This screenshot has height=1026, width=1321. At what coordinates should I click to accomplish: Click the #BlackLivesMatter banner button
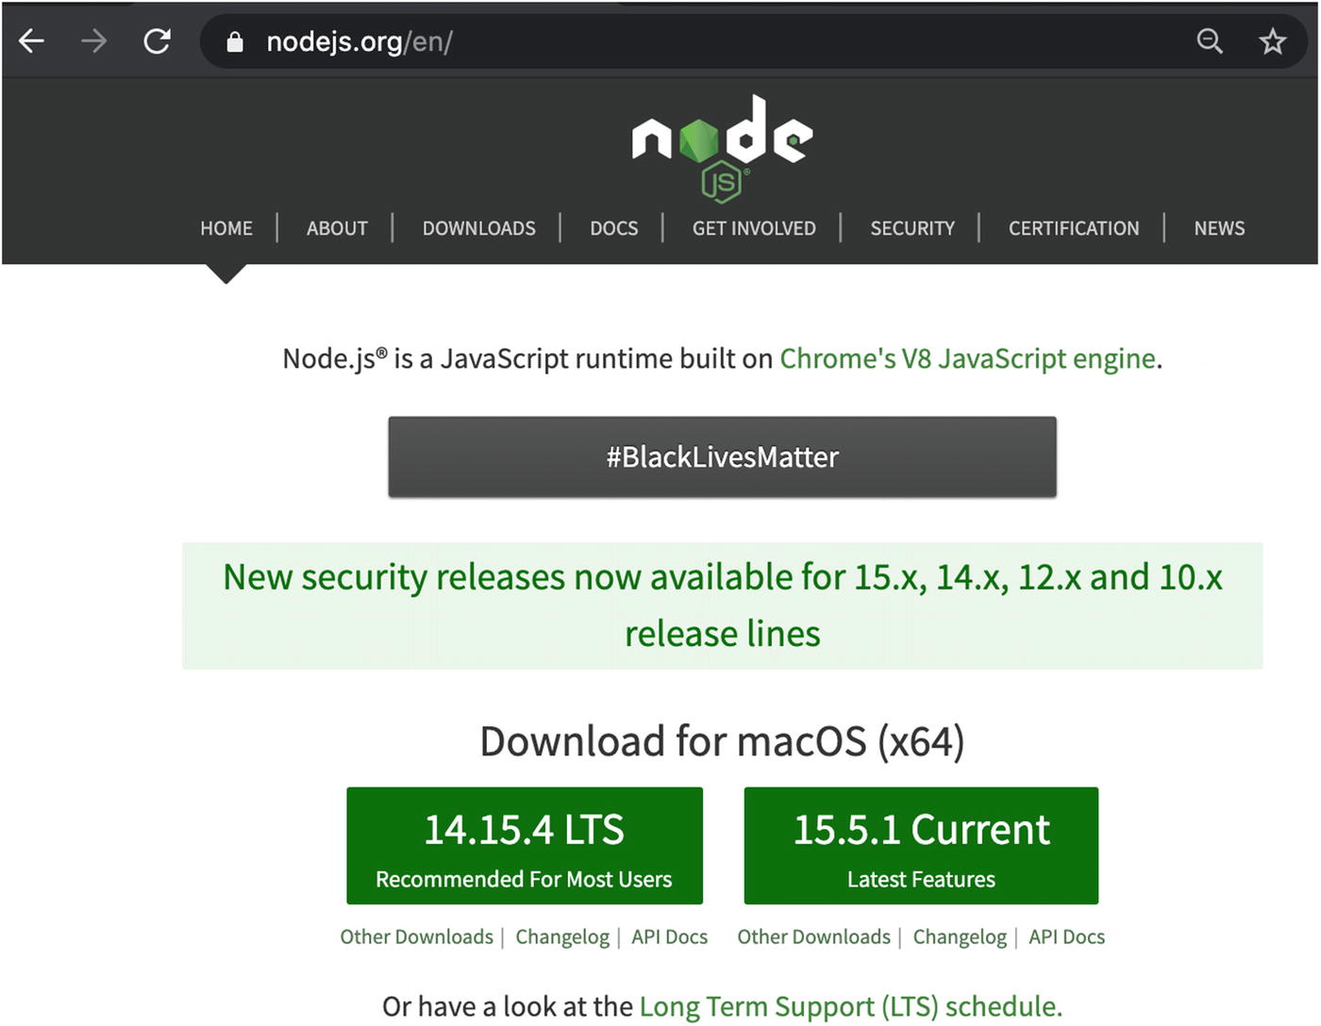722,457
